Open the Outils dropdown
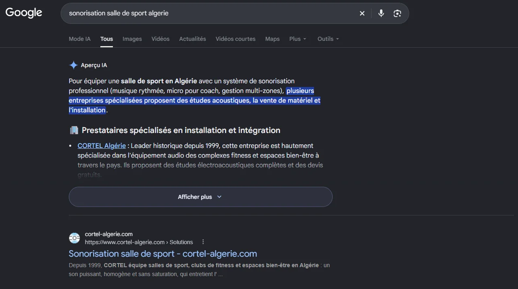 [328, 39]
